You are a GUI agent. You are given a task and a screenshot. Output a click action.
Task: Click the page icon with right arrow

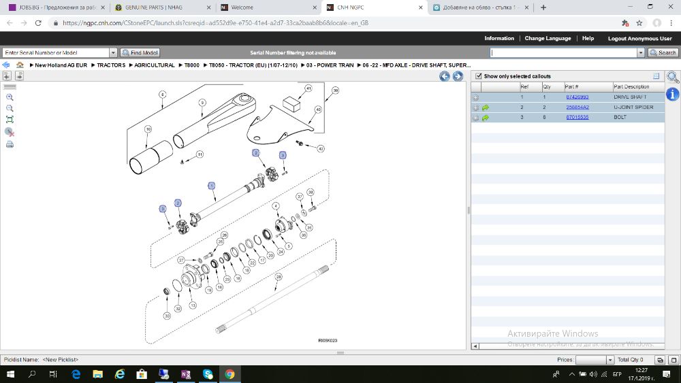(20, 76)
